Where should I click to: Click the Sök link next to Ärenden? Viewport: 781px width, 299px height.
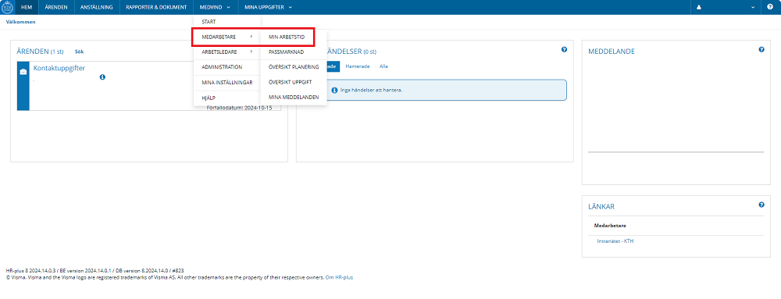(79, 52)
